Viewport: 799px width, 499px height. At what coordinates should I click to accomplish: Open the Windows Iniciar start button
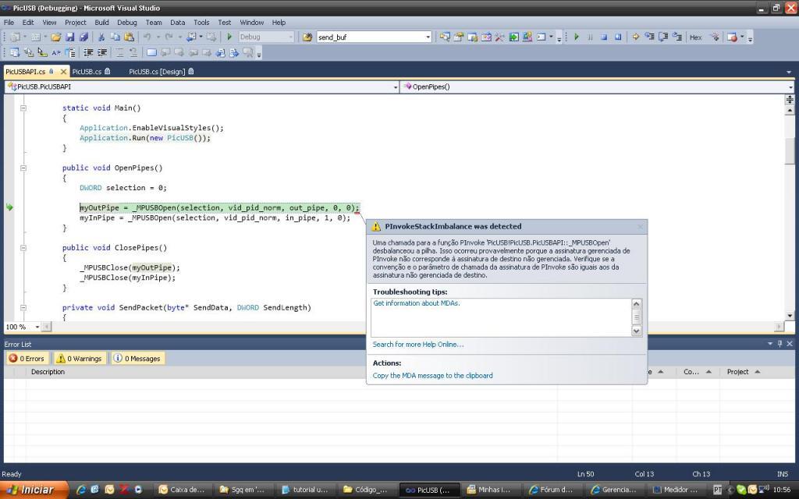pyautogui.click(x=34, y=490)
